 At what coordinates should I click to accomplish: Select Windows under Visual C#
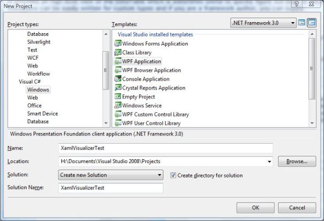click(x=38, y=90)
